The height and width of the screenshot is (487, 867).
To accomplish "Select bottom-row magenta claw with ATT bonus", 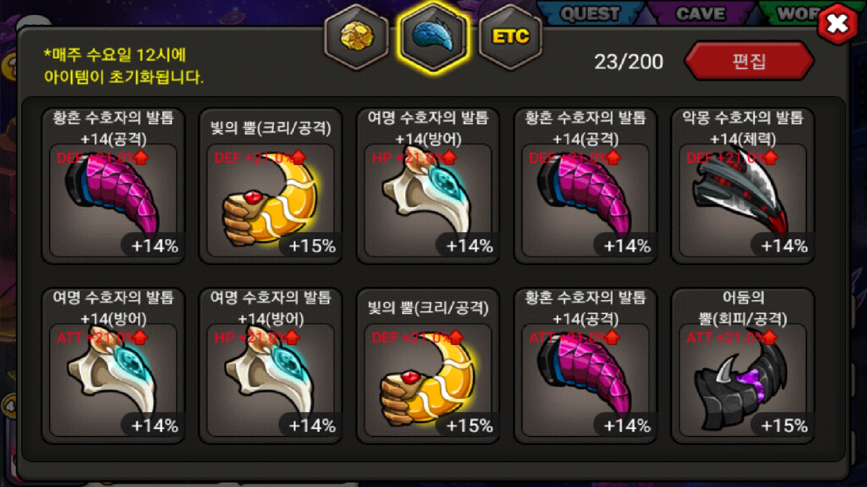I will pyautogui.click(x=585, y=365).
